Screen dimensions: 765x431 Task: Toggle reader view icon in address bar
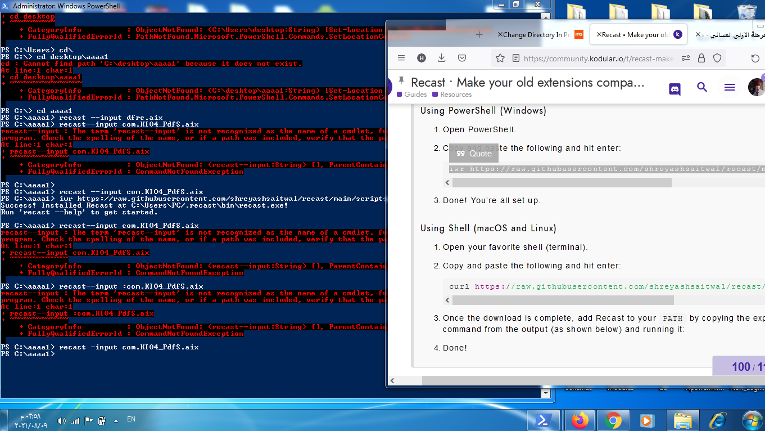point(515,58)
